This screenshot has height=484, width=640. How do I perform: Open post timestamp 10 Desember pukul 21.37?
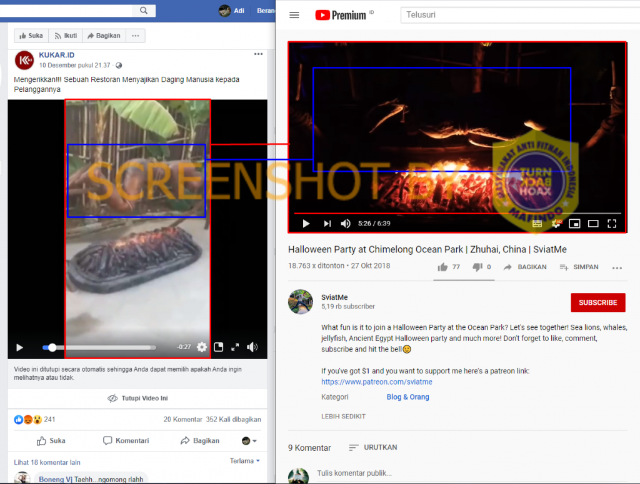[75, 65]
